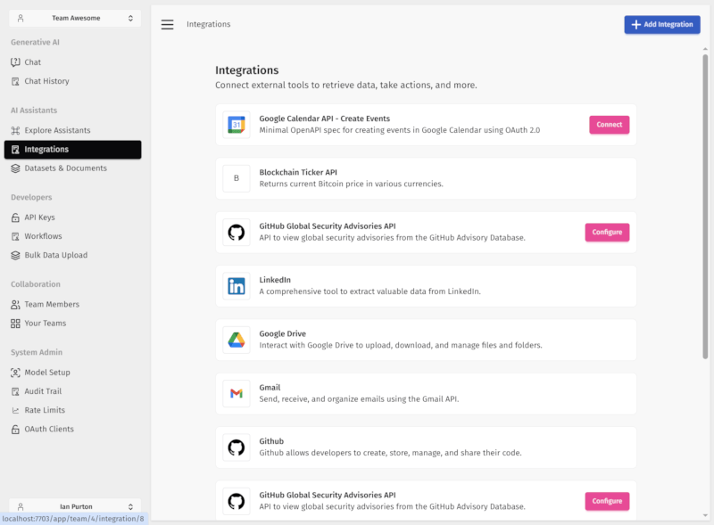Click the Chat speech bubble icon
Screen dimensions: 714x525
(15, 62)
